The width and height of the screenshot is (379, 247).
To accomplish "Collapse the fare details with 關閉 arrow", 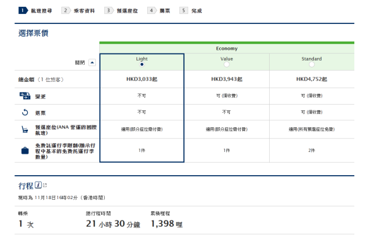I will pyautogui.click(x=92, y=62).
